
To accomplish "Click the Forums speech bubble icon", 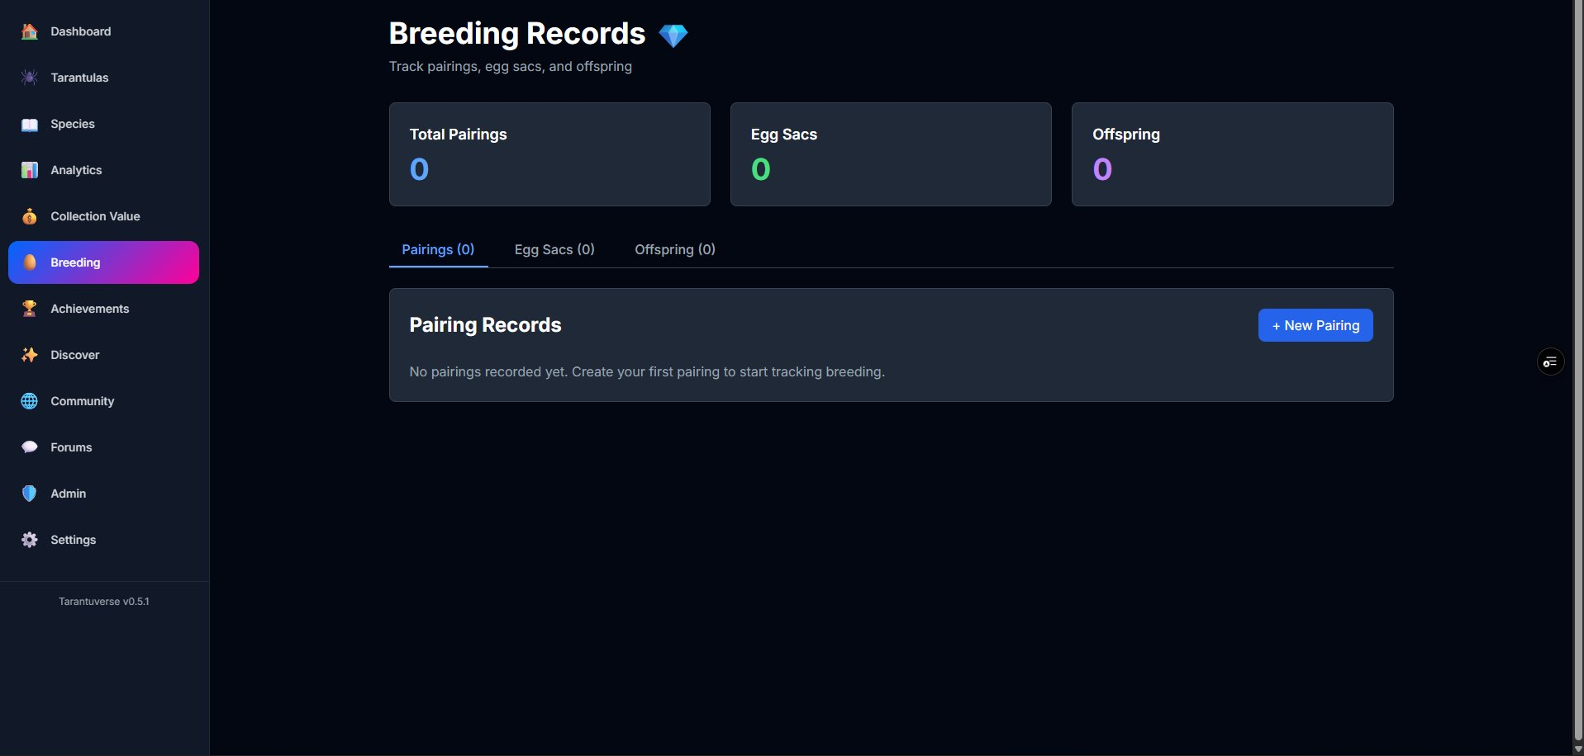I will tap(30, 447).
